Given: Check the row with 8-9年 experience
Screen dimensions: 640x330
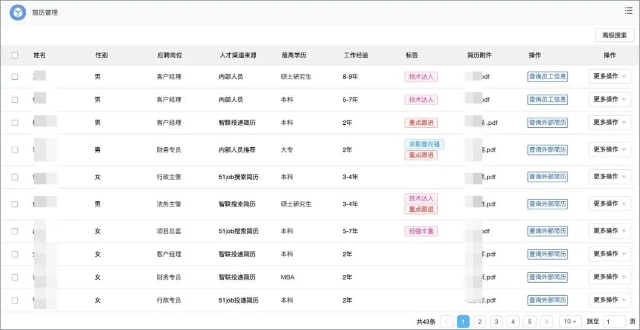Looking at the screenshot, I should (15, 77).
